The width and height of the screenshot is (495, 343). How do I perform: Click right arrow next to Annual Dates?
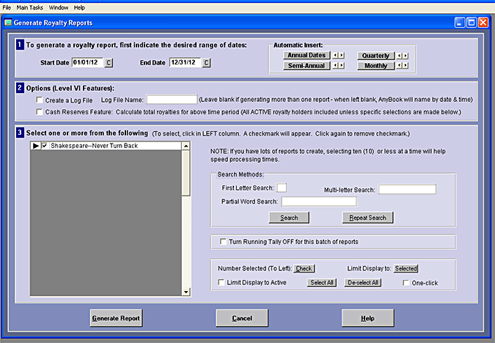pos(342,56)
